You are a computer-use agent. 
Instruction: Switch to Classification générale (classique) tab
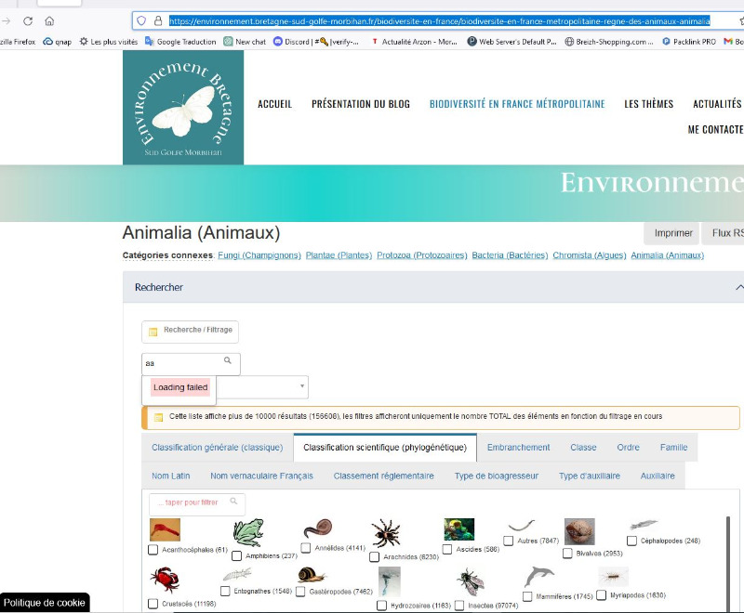(218, 447)
